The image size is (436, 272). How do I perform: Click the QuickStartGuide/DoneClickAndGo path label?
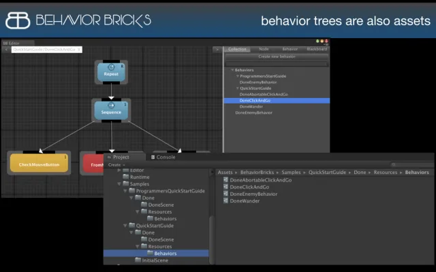pos(44,50)
